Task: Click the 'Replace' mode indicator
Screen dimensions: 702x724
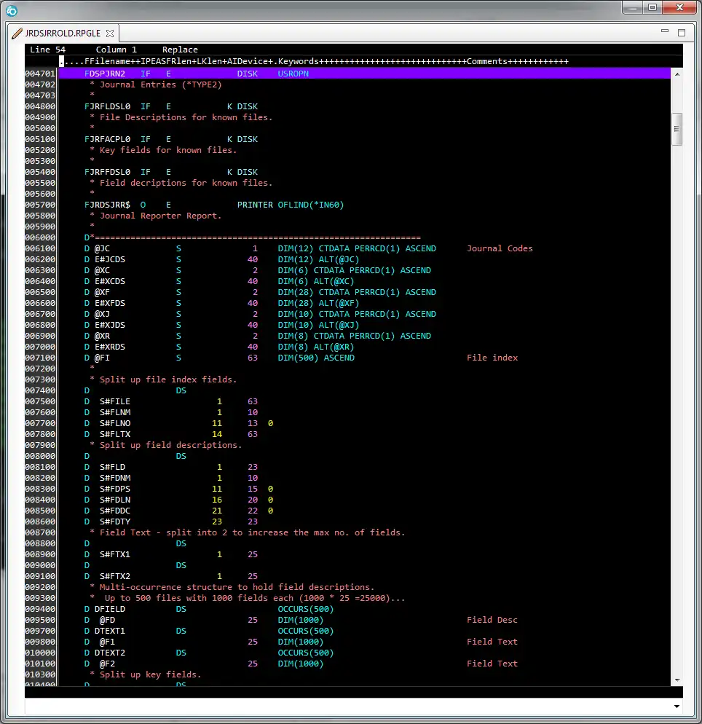Action: (x=180, y=50)
